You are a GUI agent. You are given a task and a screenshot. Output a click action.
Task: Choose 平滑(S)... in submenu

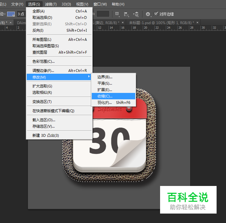coord(113,83)
